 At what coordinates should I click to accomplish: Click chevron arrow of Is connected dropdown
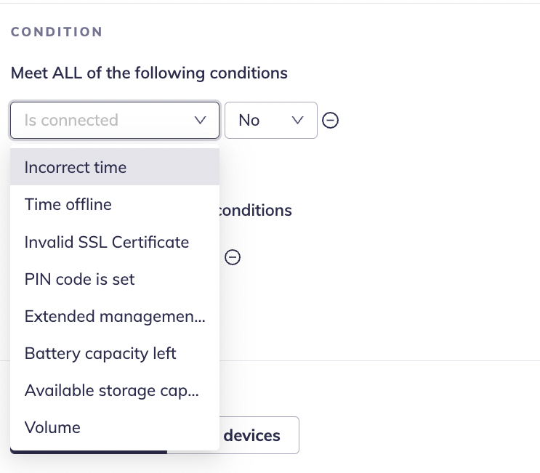coord(201,121)
